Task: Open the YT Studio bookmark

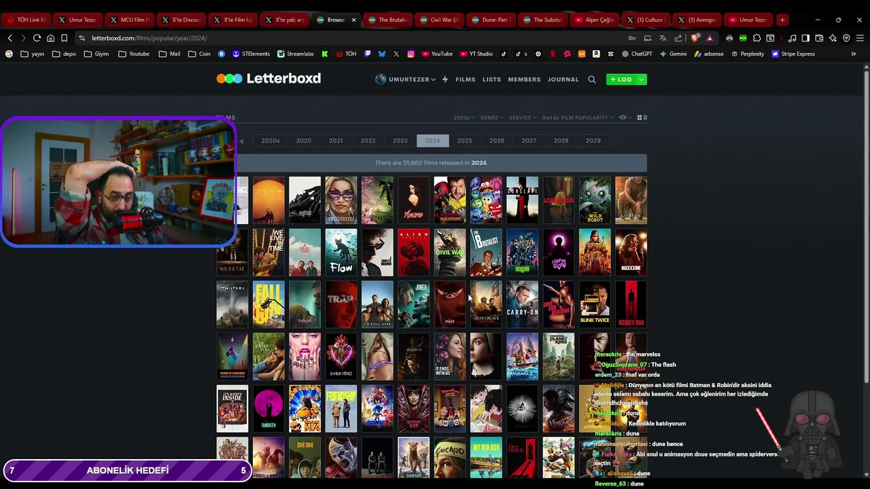Action: click(476, 54)
